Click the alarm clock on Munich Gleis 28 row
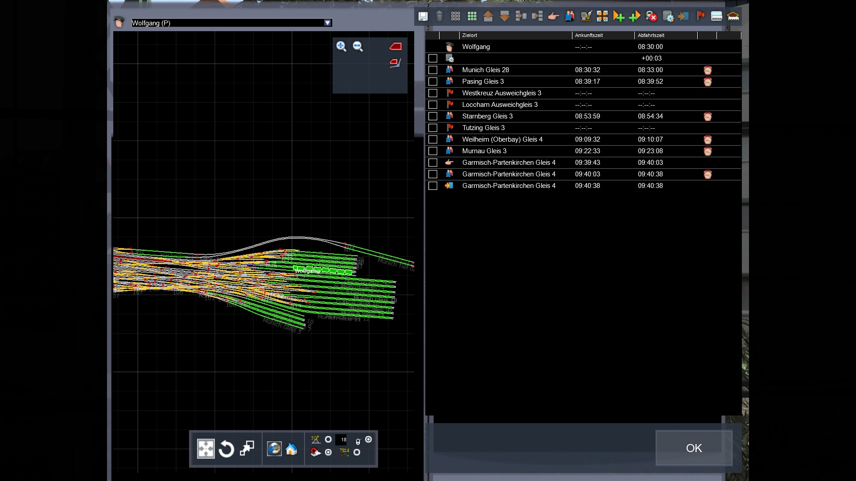 click(x=708, y=70)
